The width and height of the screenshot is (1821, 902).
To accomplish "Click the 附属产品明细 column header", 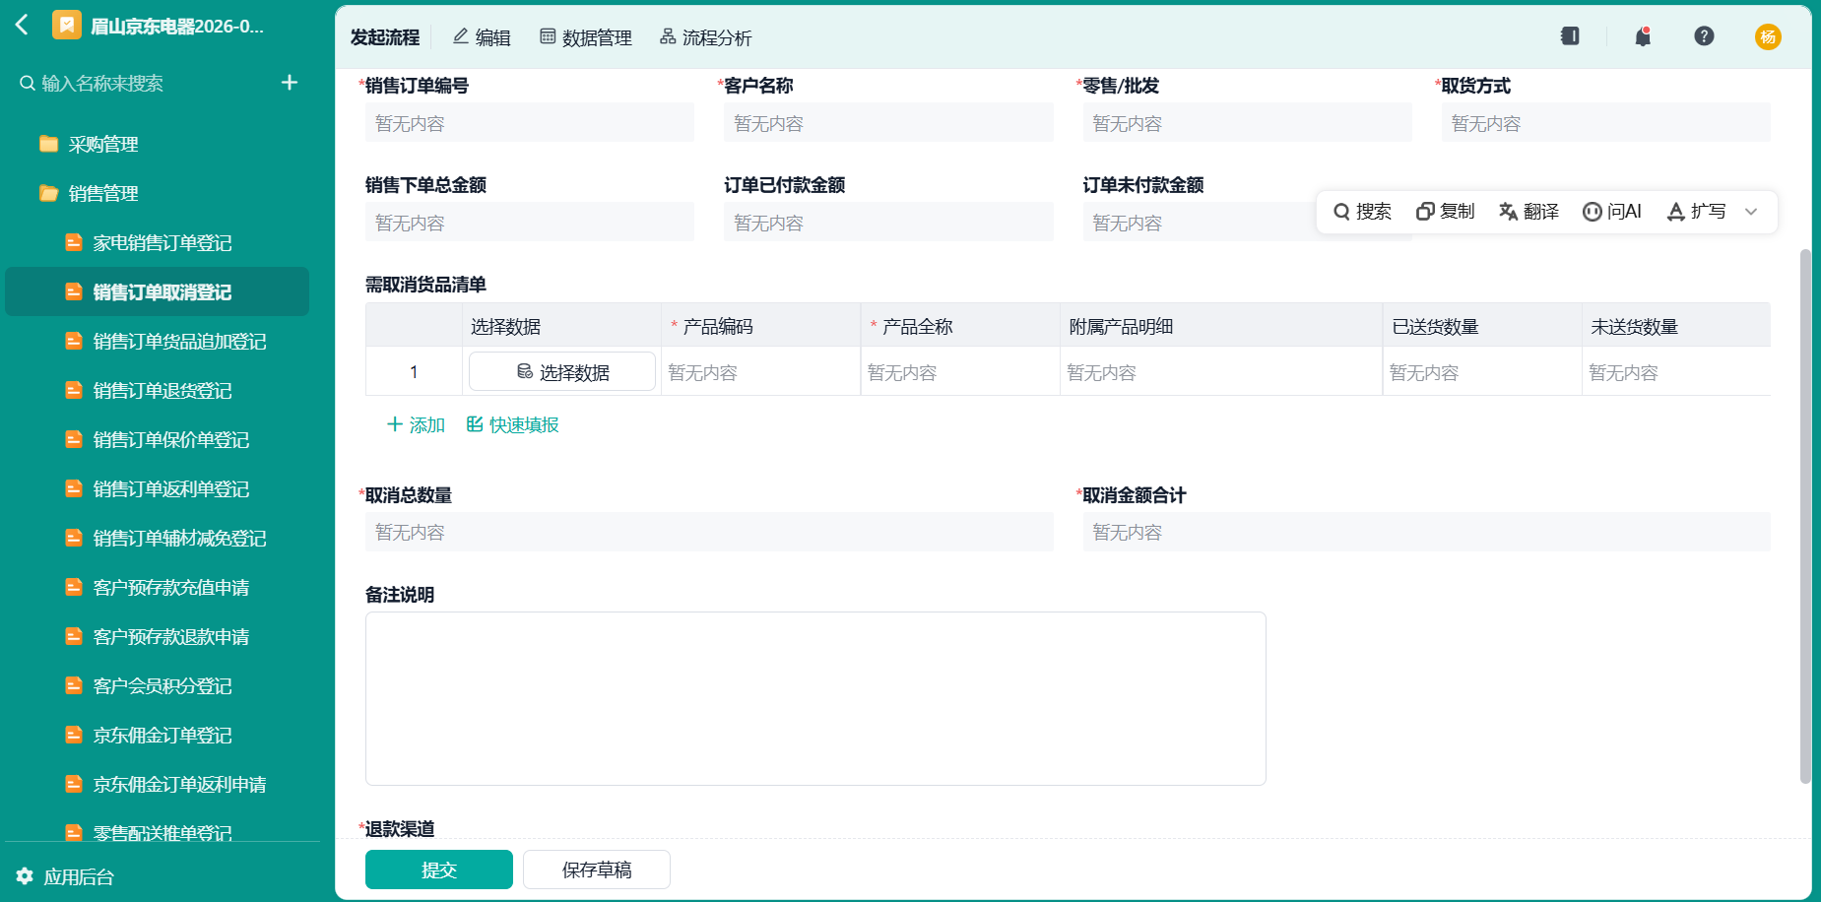I will [x=1221, y=326].
